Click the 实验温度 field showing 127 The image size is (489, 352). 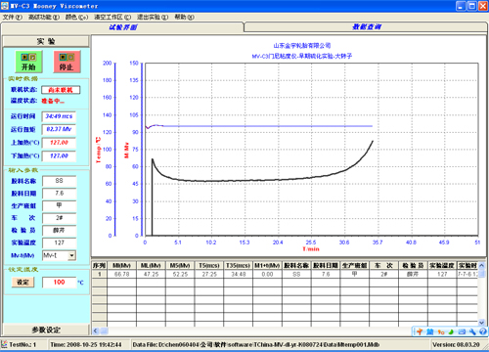(x=60, y=242)
